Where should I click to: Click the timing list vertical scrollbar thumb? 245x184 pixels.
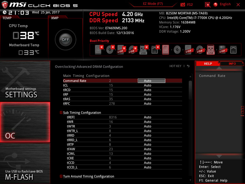pos(190,90)
